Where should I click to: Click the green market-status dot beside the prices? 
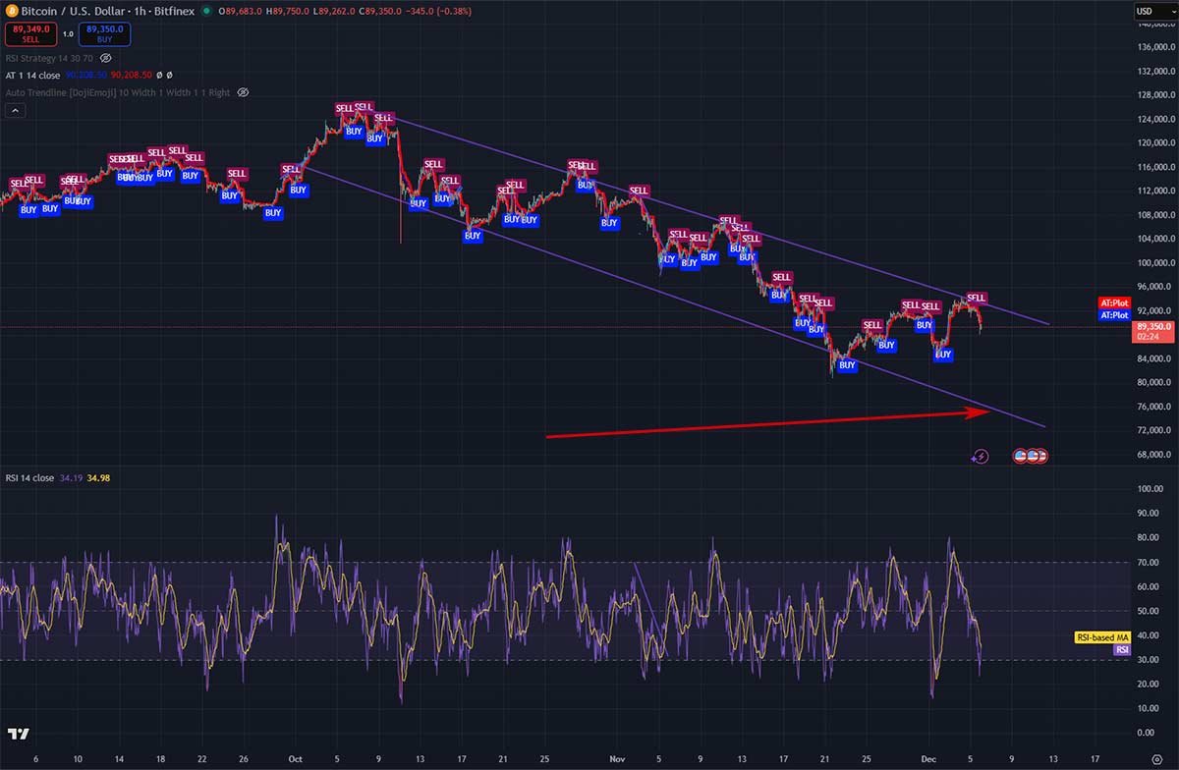206,11
